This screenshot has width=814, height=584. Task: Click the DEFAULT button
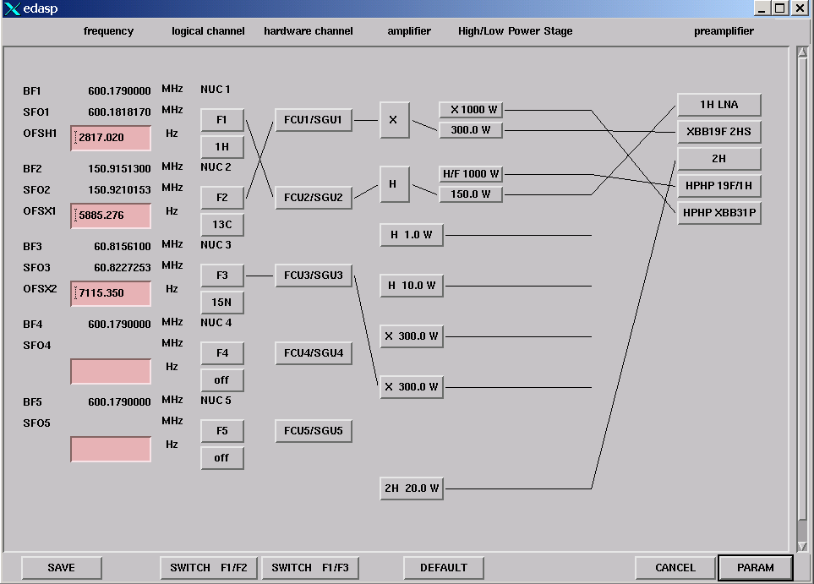(x=443, y=568)
